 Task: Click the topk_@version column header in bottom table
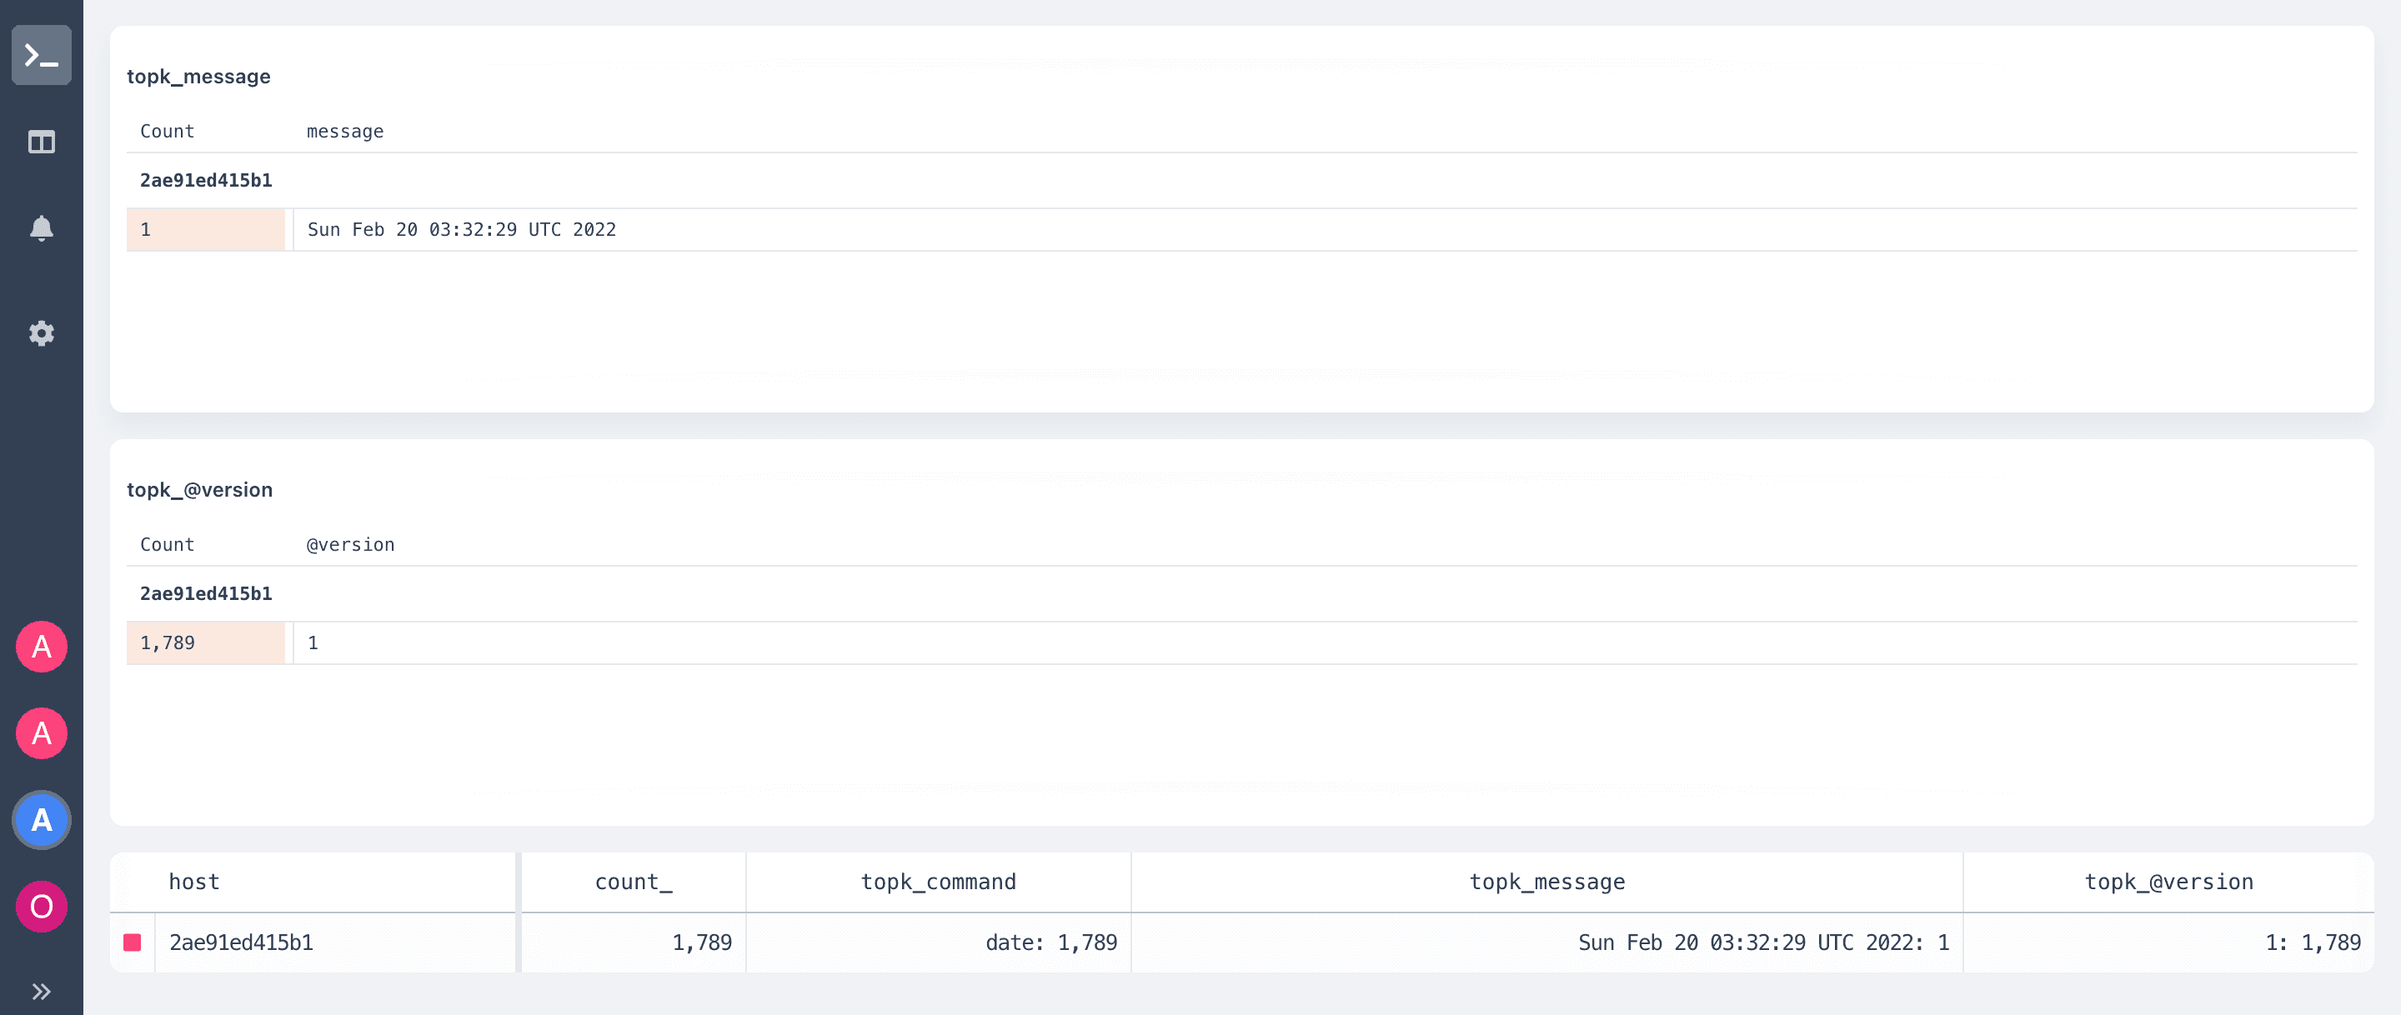click(x=2169, y=882)
